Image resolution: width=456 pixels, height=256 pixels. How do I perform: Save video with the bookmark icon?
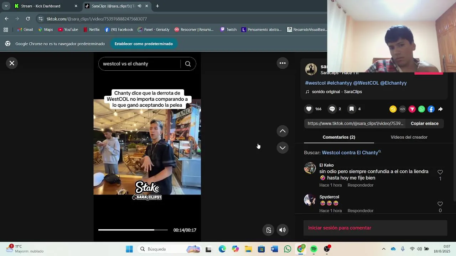[x=352, y=109]
